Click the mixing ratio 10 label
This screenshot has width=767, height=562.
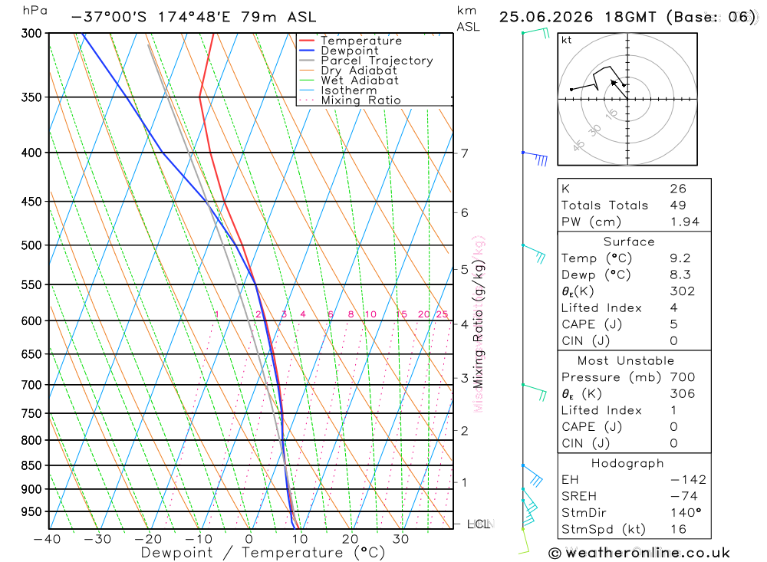pyautogui.click(x=370, y=314)
